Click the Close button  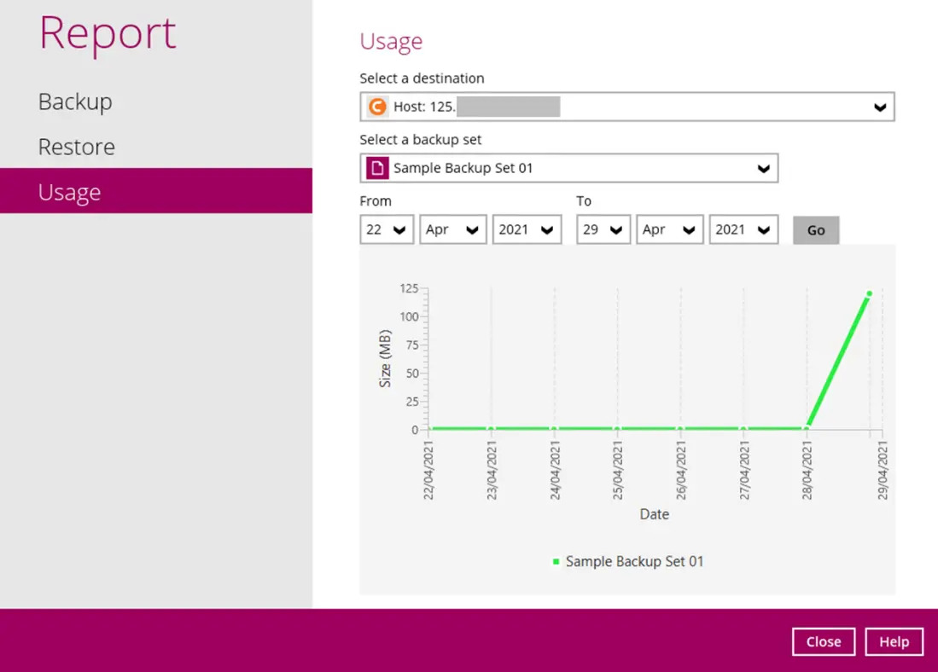click(x=824, y=642)
